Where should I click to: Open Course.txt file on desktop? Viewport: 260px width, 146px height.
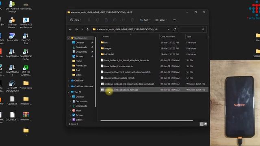point(12,101)
